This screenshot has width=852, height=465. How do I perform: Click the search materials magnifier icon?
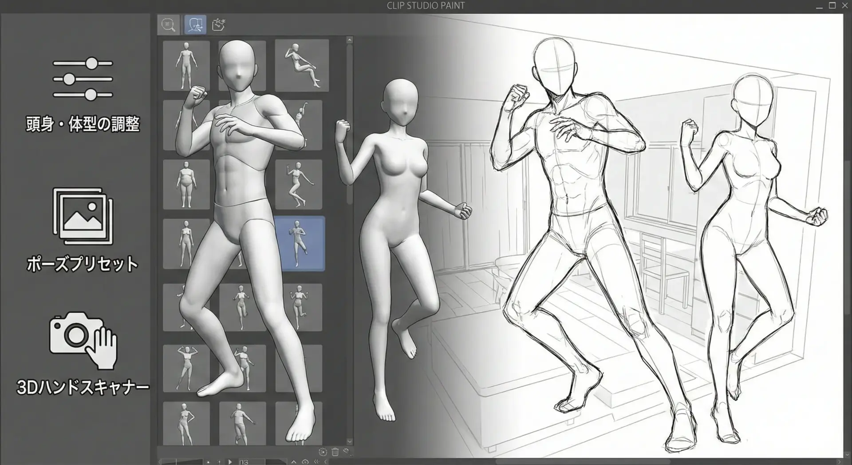click(168, 25)
